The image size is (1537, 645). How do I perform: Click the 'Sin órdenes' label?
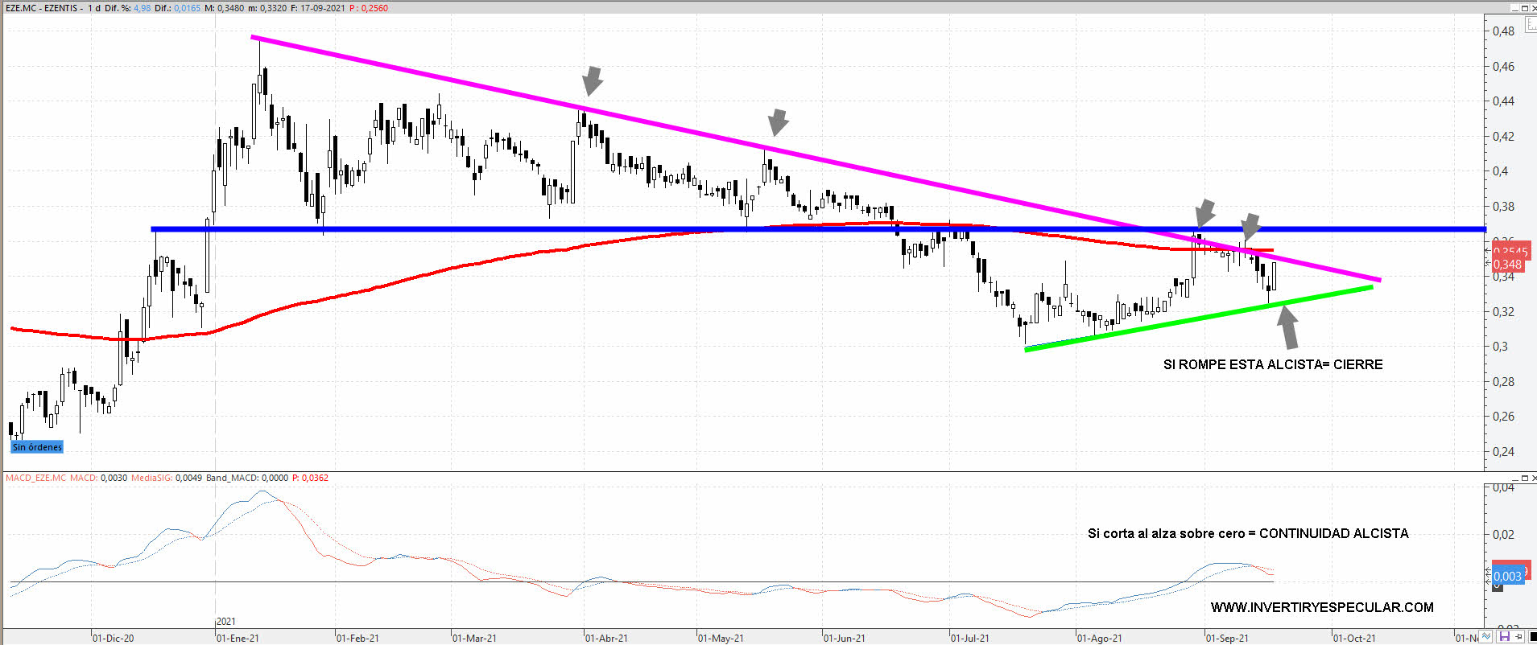tap(37, 447)
